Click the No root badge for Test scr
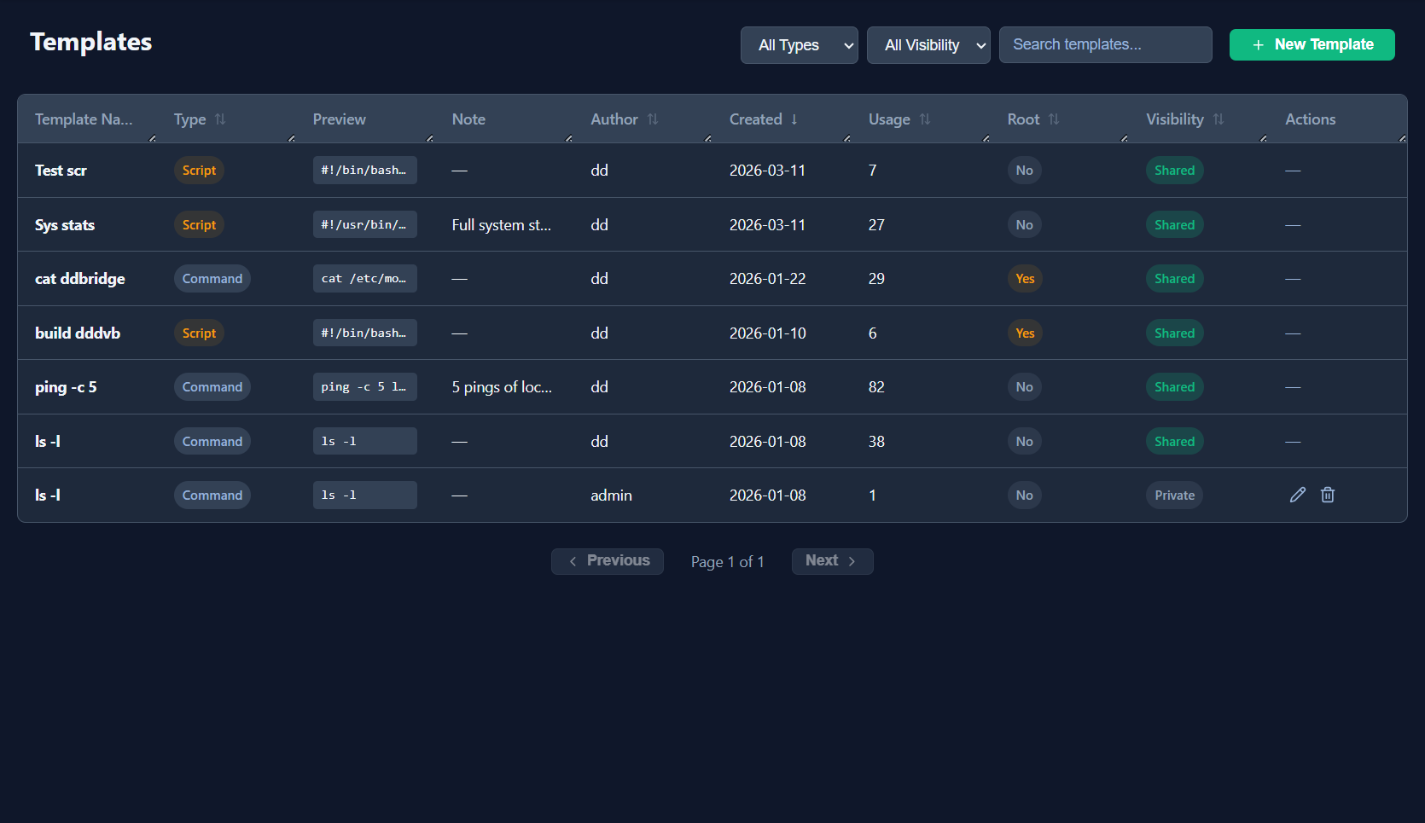This screenshot has height=823, width=1425. (x=1025, y=171)
